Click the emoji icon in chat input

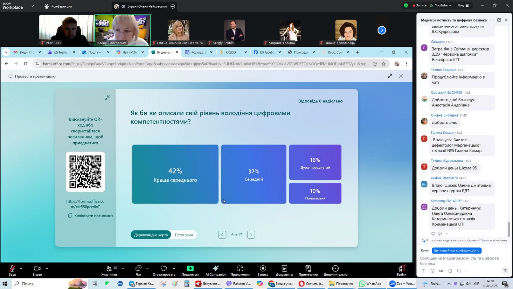pyautogui.click(x=433, y=271)
